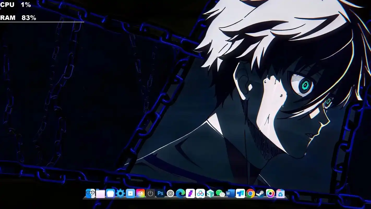Open Baidu Netdisk cloud icon

tap(200, 193)
